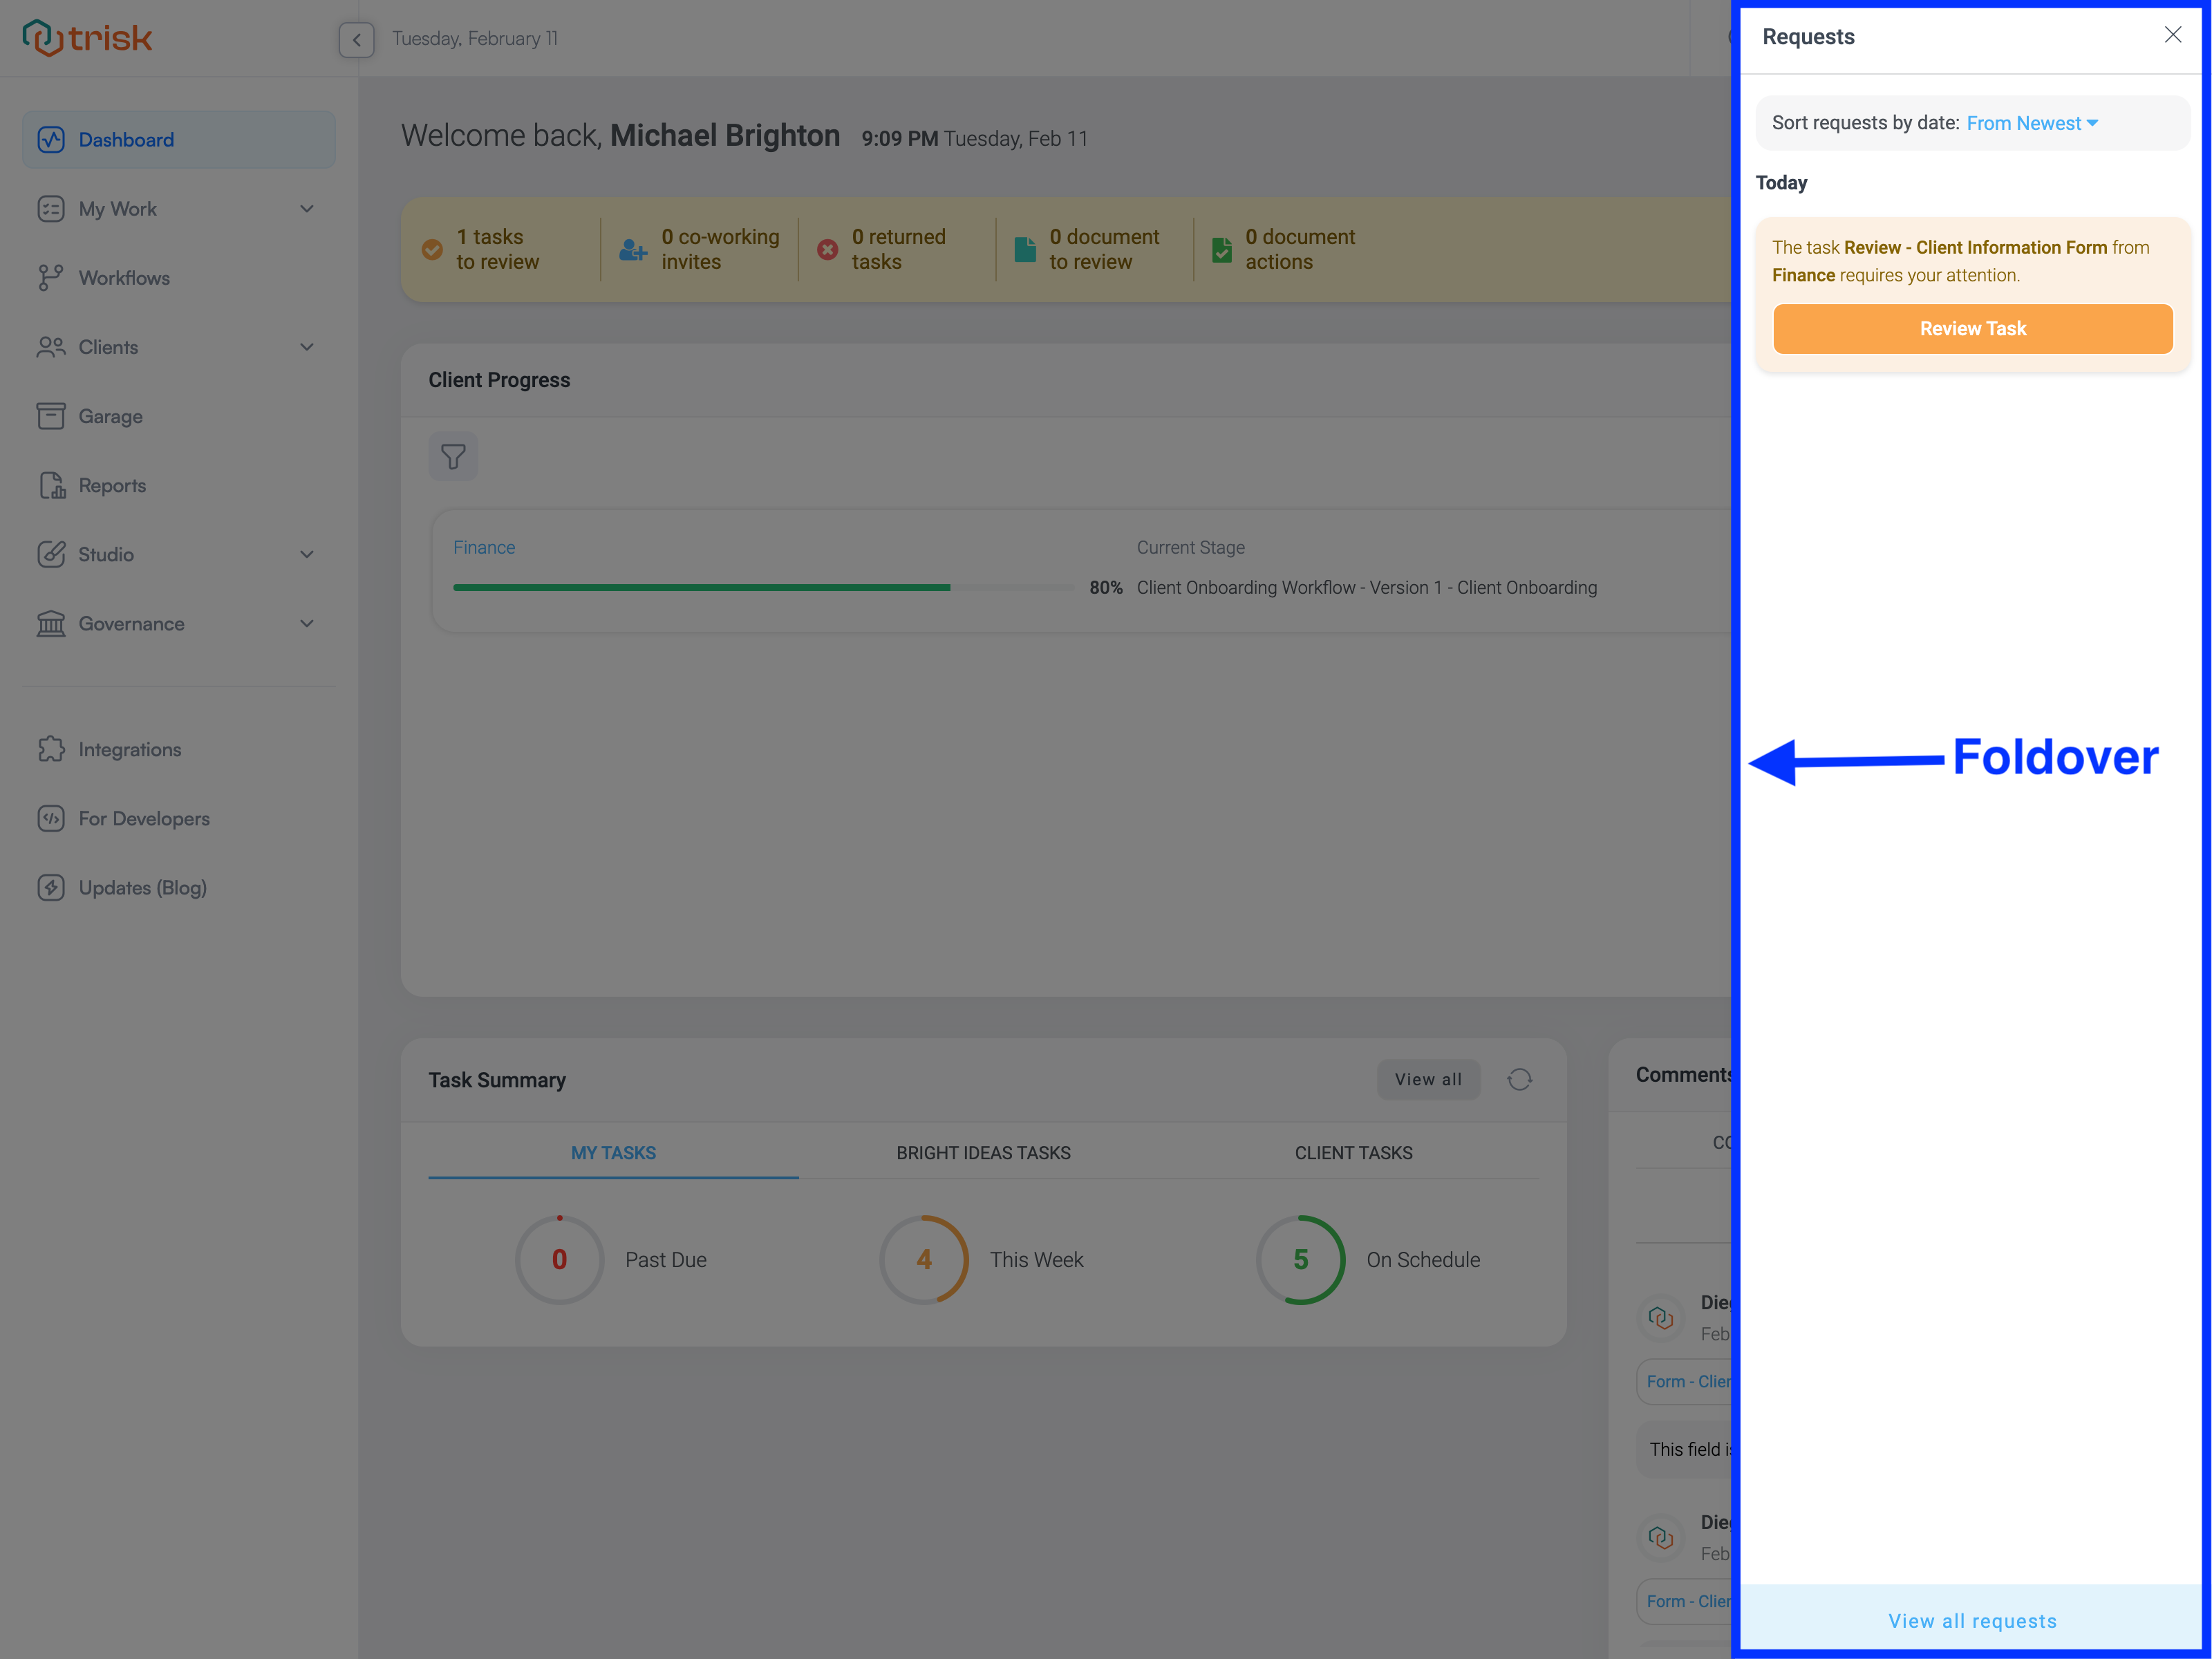Click 0 document to review text
This screenshot has width=2212, height=1659.
[1104, 249]
